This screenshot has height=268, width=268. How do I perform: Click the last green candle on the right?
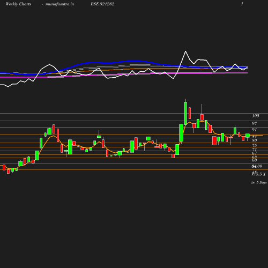point(248,136)
